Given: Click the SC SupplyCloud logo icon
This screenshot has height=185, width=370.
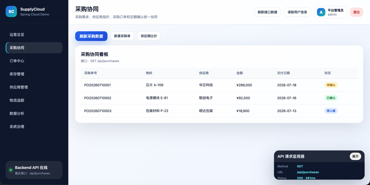Looking at the screenshot, I should [x=11, y=12].
